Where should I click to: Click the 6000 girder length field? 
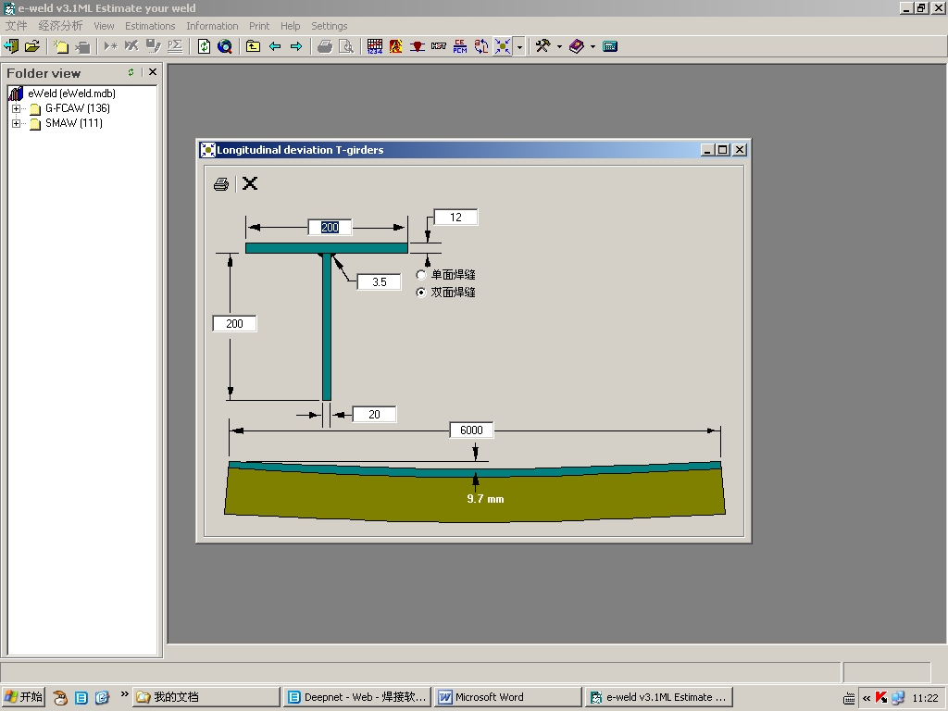pyautogui.click(x=472, y=430)
